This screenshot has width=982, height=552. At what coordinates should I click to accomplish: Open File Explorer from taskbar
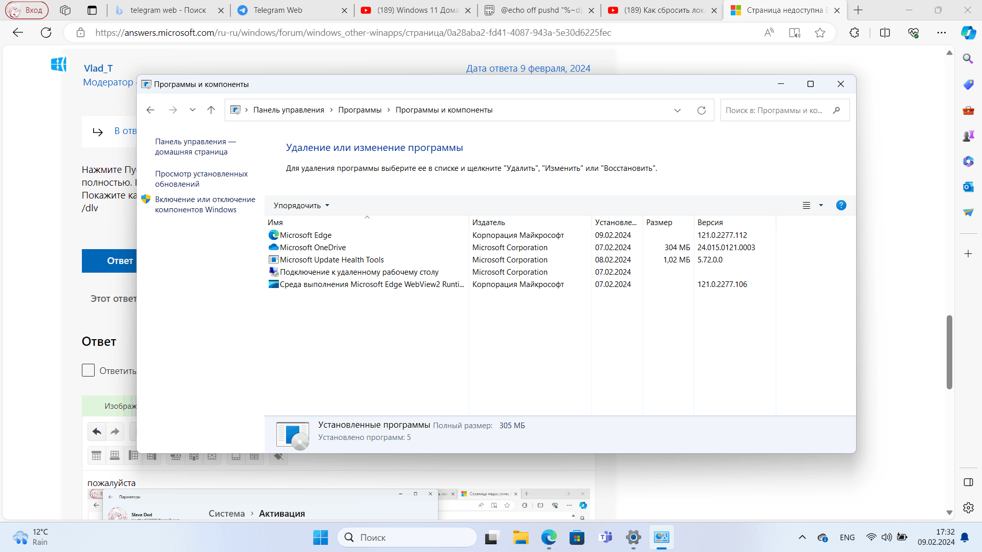(x=521, y=537)
